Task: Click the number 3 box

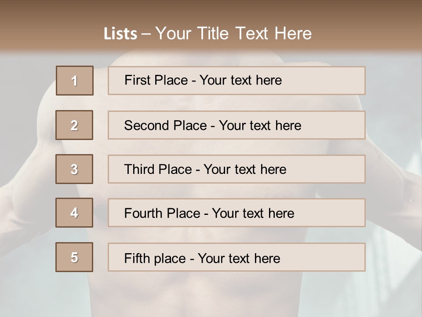Action: click(x=75, y=169)
